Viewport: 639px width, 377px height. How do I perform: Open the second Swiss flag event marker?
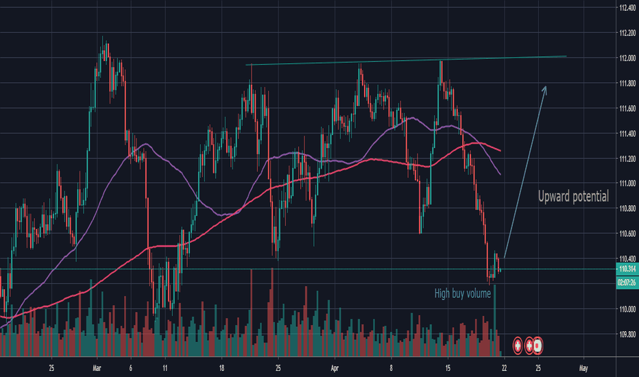point(529,346)
